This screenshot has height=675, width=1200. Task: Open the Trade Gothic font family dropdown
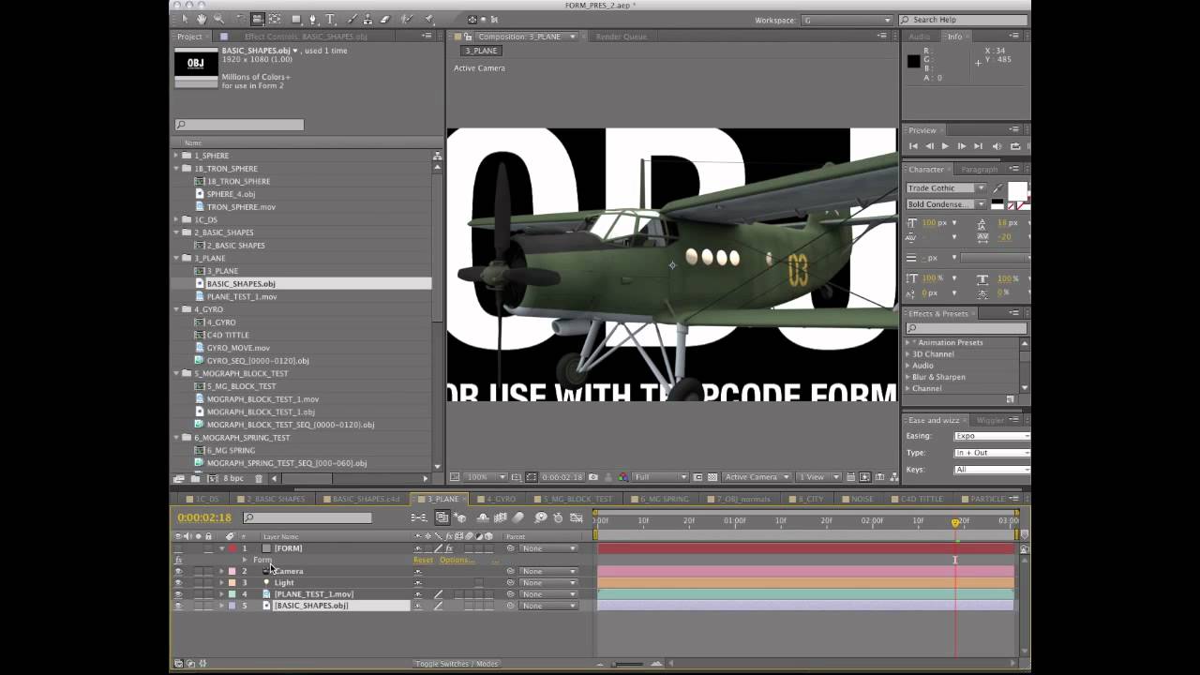(x=946, y=188)
